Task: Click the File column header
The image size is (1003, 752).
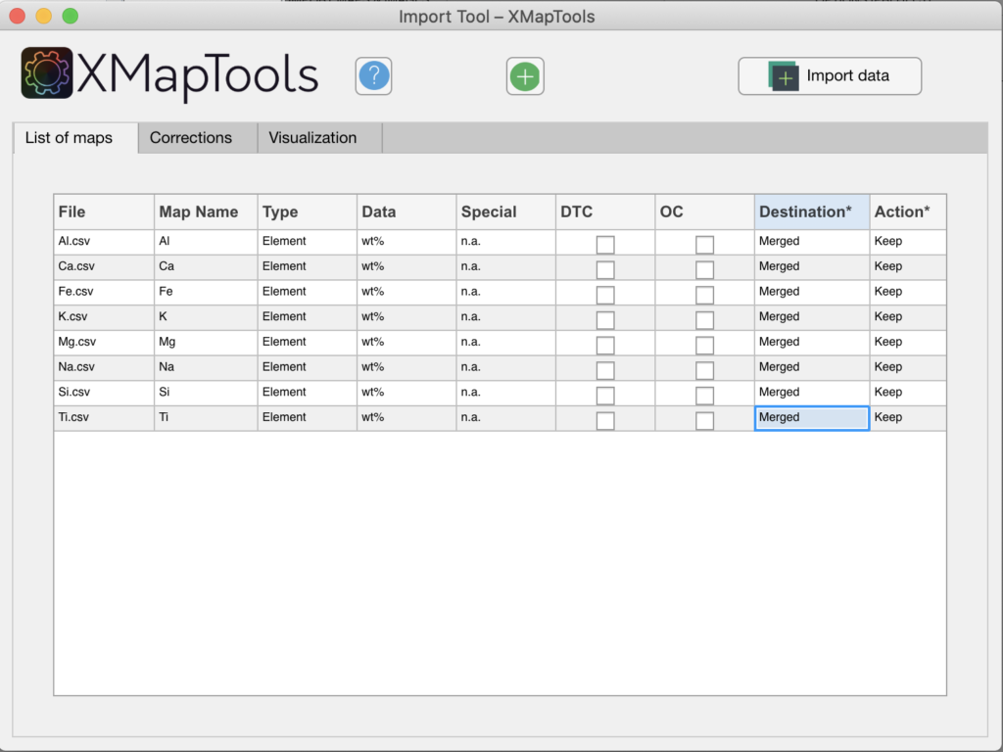Action: [x=104, y=211]
